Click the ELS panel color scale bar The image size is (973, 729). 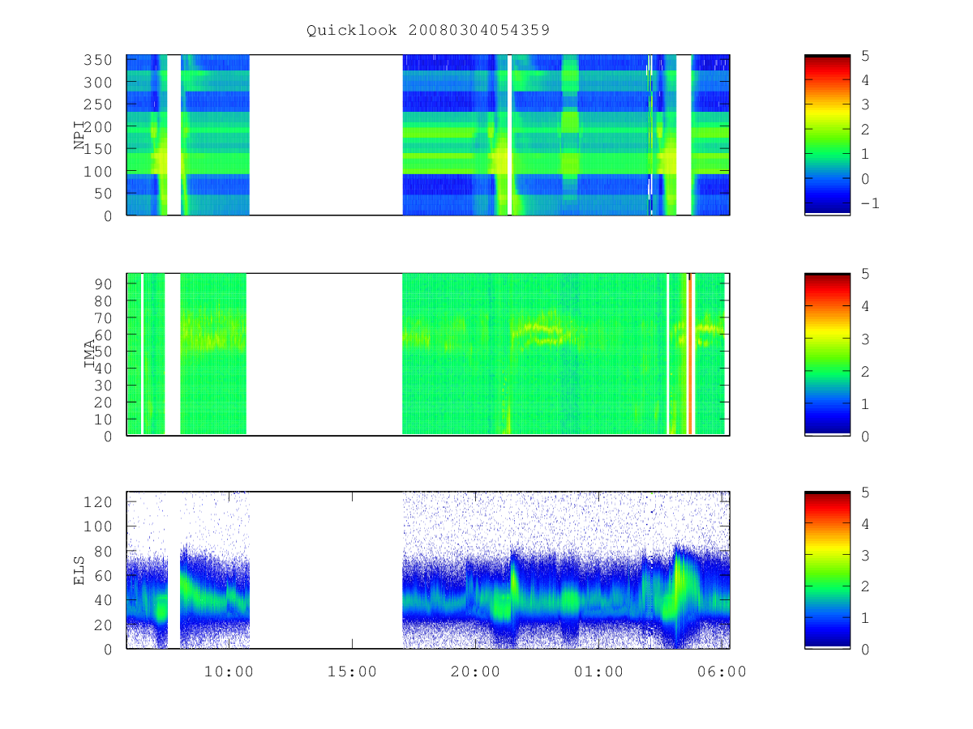(x=827, y=569)
